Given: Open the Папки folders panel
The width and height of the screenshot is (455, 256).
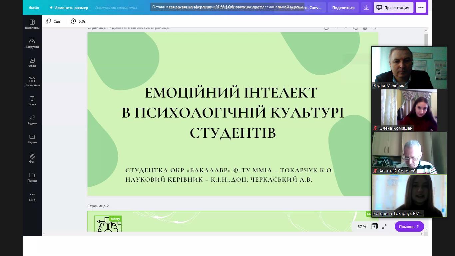Looking at the screenshot, I should 32,177.
